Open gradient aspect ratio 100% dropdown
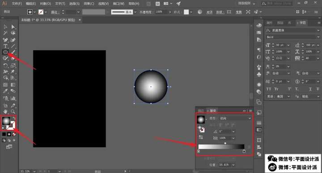The height and width of the screenshot is (173, 322). 233,138
